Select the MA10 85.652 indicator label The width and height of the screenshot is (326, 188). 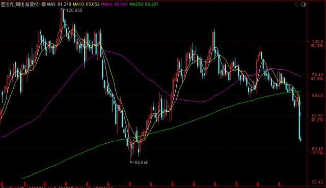point(86,4)
